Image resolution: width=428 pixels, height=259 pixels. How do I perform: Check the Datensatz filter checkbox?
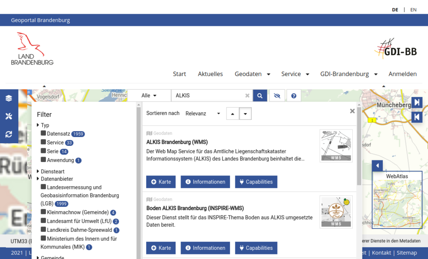coord(43,133)
